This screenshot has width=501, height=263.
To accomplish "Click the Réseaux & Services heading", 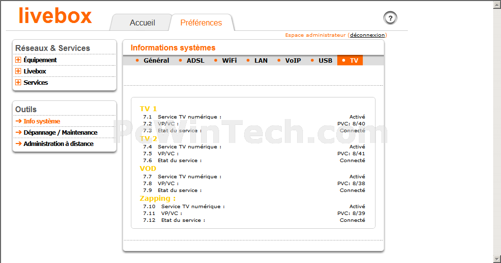I will pyautogui.click(x=53, y=48).
